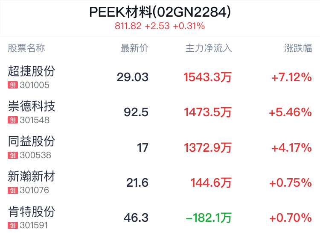The height and width of the screenshot is (241, 320).
Task: Sort by 涨跌幅 column header
Action: click(298, 48)
